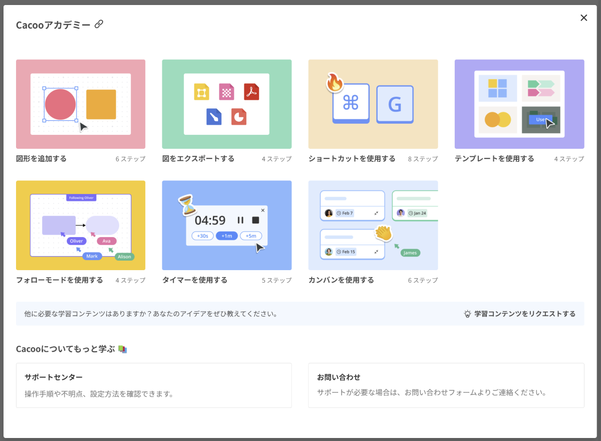Viewport: 601px width, 441px height.
Task: Click the lightbulb icon for content request
Action: [x=467, y=314]
